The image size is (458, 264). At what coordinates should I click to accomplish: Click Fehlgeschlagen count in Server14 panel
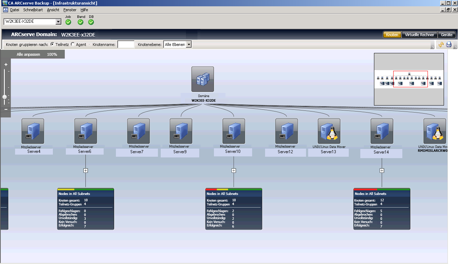coord(381,211)
